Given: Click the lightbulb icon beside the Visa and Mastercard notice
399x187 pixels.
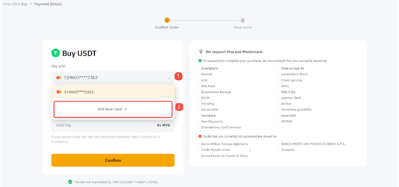Looking at the screenshot, I should coord(201,52).
